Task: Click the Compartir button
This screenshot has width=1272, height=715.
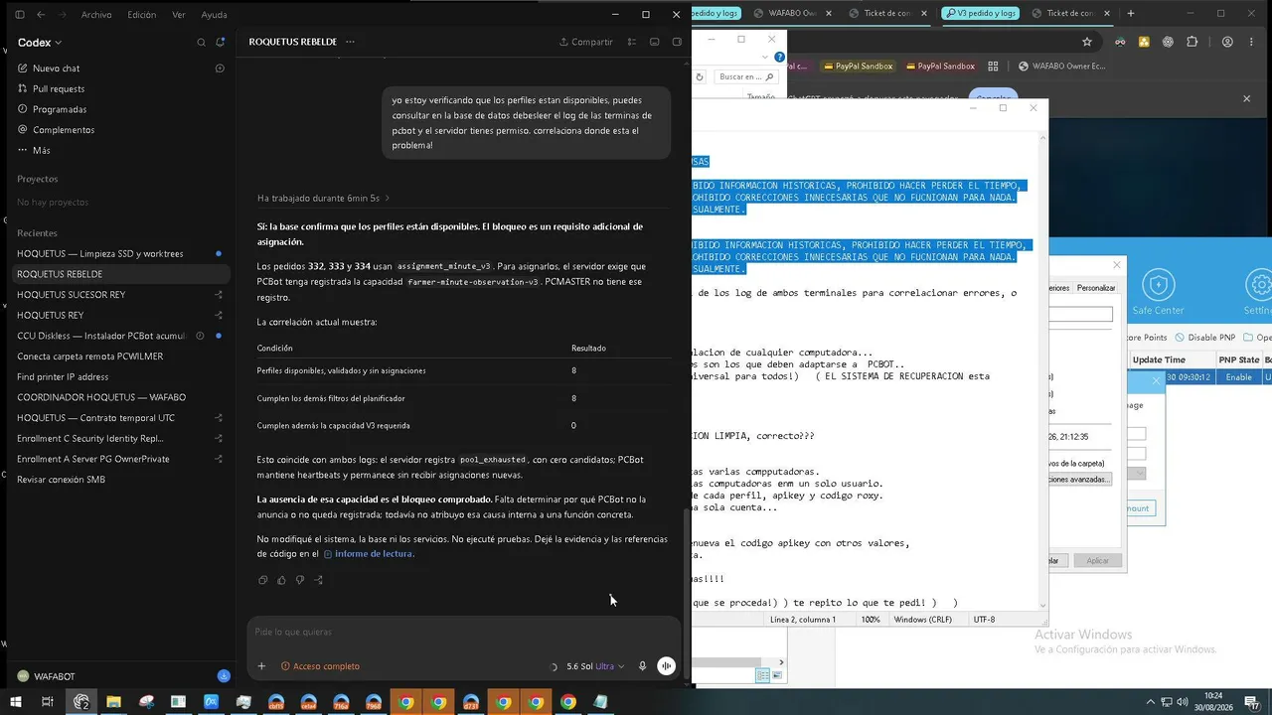Action: pos(586,42)
